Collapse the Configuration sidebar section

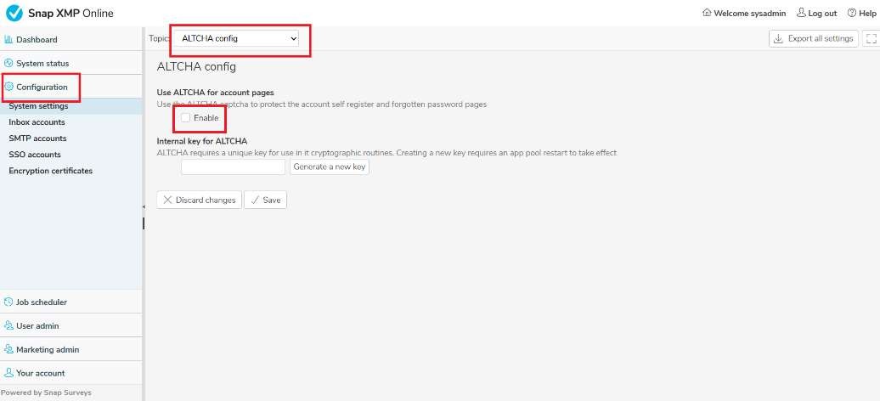click(42, 87)
